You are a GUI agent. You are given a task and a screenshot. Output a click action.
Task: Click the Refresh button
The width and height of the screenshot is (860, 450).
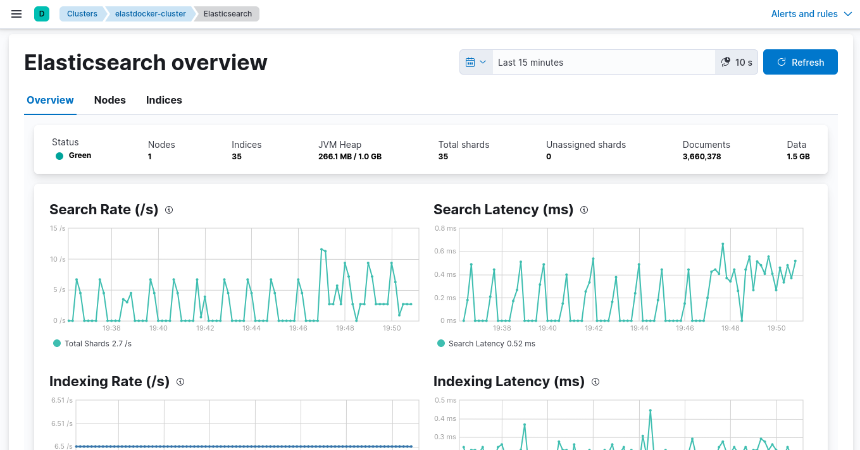(801, 62)
